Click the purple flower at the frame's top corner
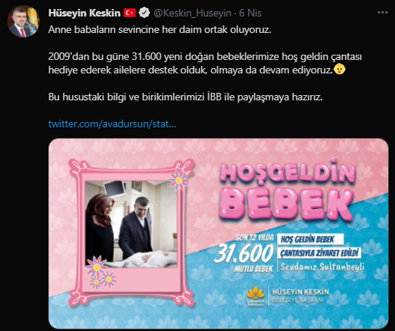 pyautogui.click(x=178, y=180)
